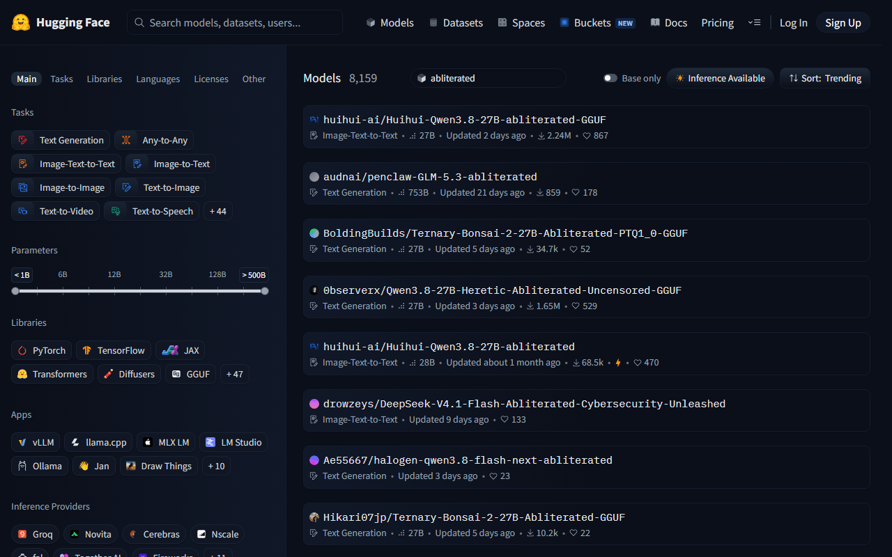This screenshot has width=892, height=557.
Task: Switch to the Tasks filter tab
Action: pyautogui.click(x=61, y=79)
